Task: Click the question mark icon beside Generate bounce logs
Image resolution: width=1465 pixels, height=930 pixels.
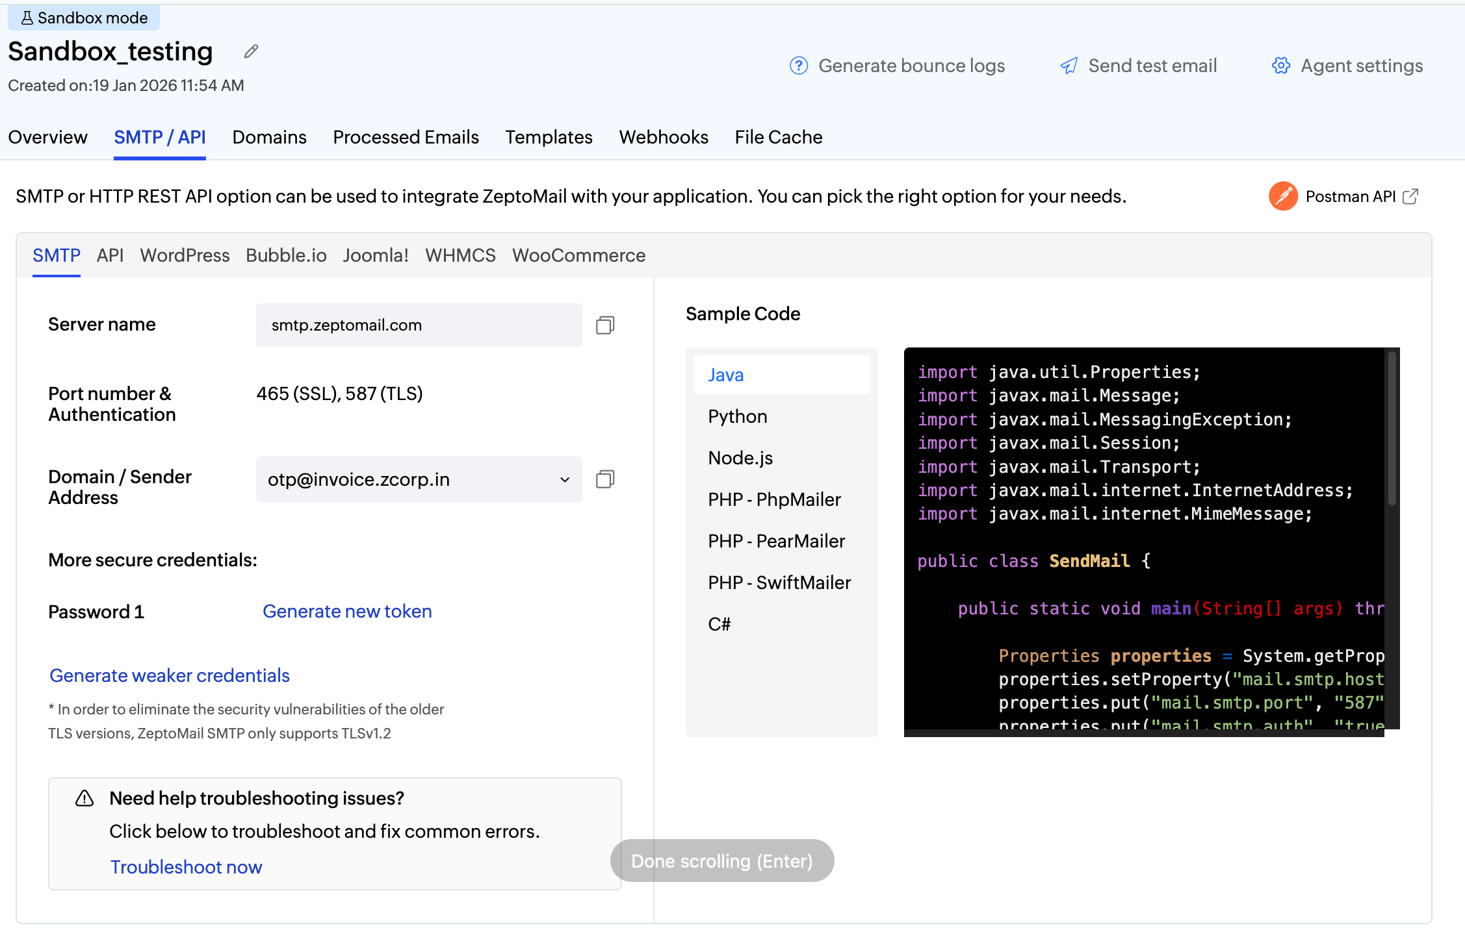Action: (x=798, y=66)
